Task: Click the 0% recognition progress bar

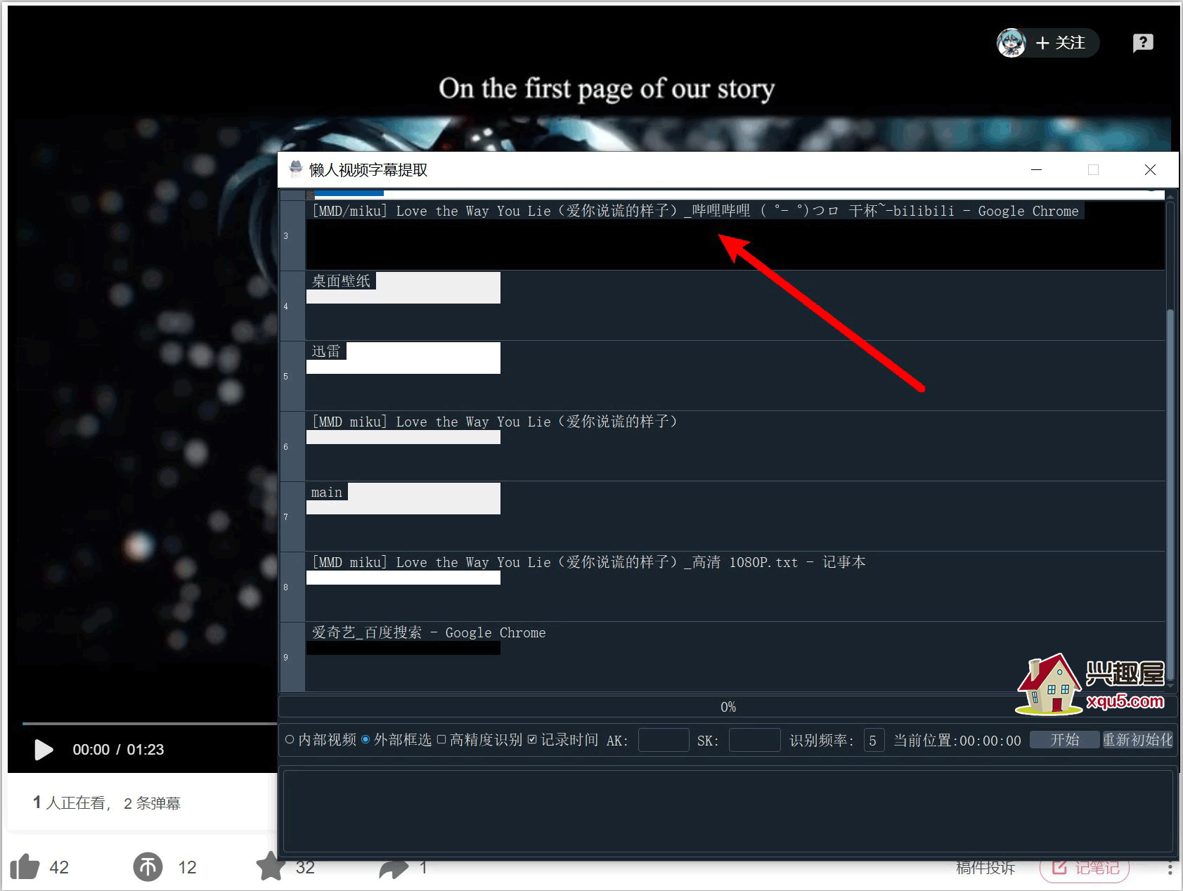Action: pyautogui.click(x=728, y=707)
